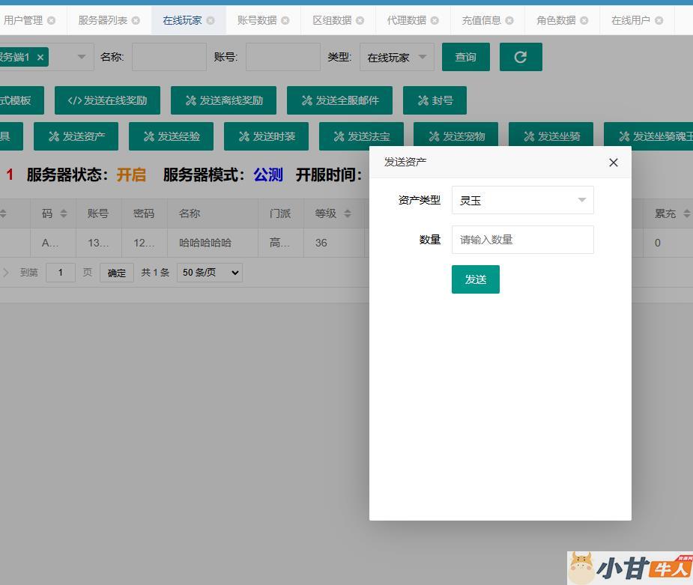Open the 资产类型 dropdown showing 灵玉
The height and width of the screenshot is (585, 693).
click(x=522, y=200)
